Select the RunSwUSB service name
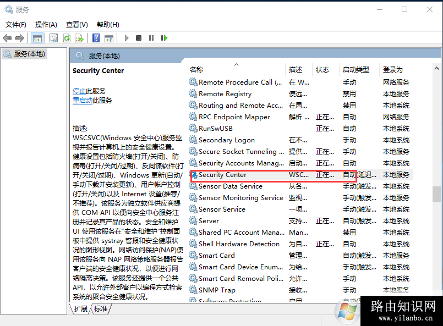This screenshot has height=326, width=443. click(216, 129)
